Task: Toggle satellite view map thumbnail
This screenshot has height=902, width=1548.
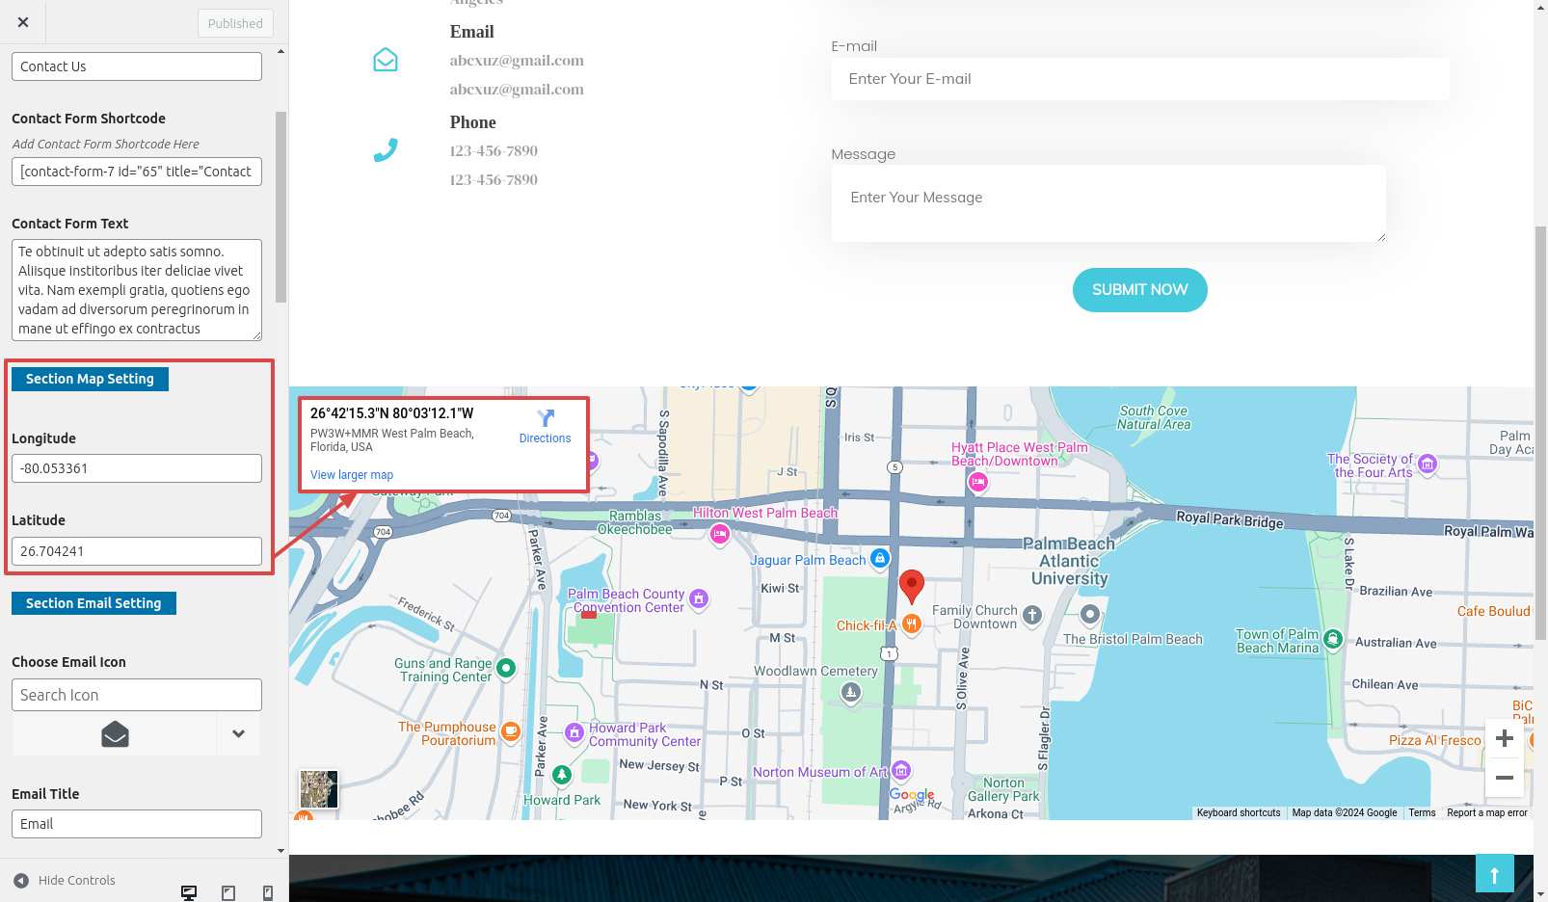Action: click(319, 789)
